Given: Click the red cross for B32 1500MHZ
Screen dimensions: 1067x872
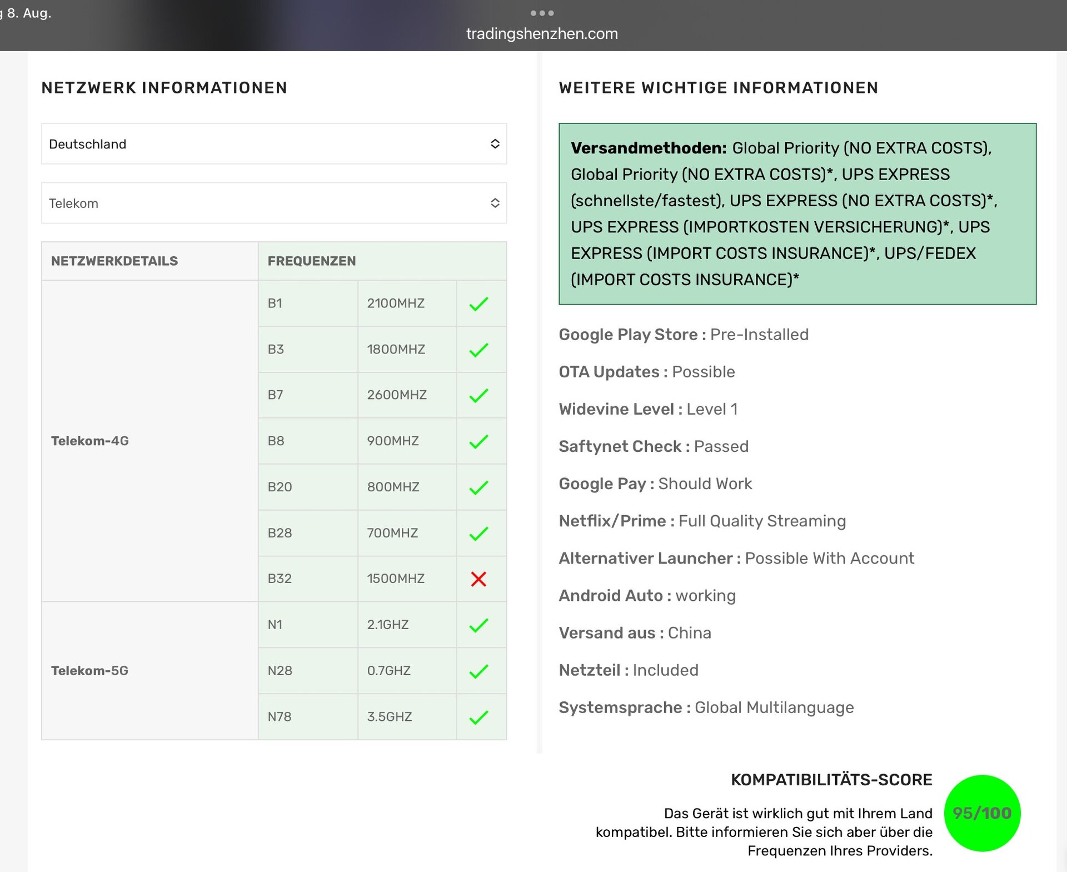Looking at the screenshot, I should (x=478, y=579).
